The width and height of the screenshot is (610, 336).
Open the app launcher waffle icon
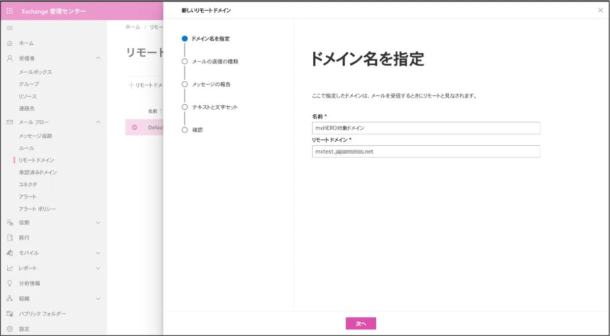pyautogui.click(x=10, y=11)
